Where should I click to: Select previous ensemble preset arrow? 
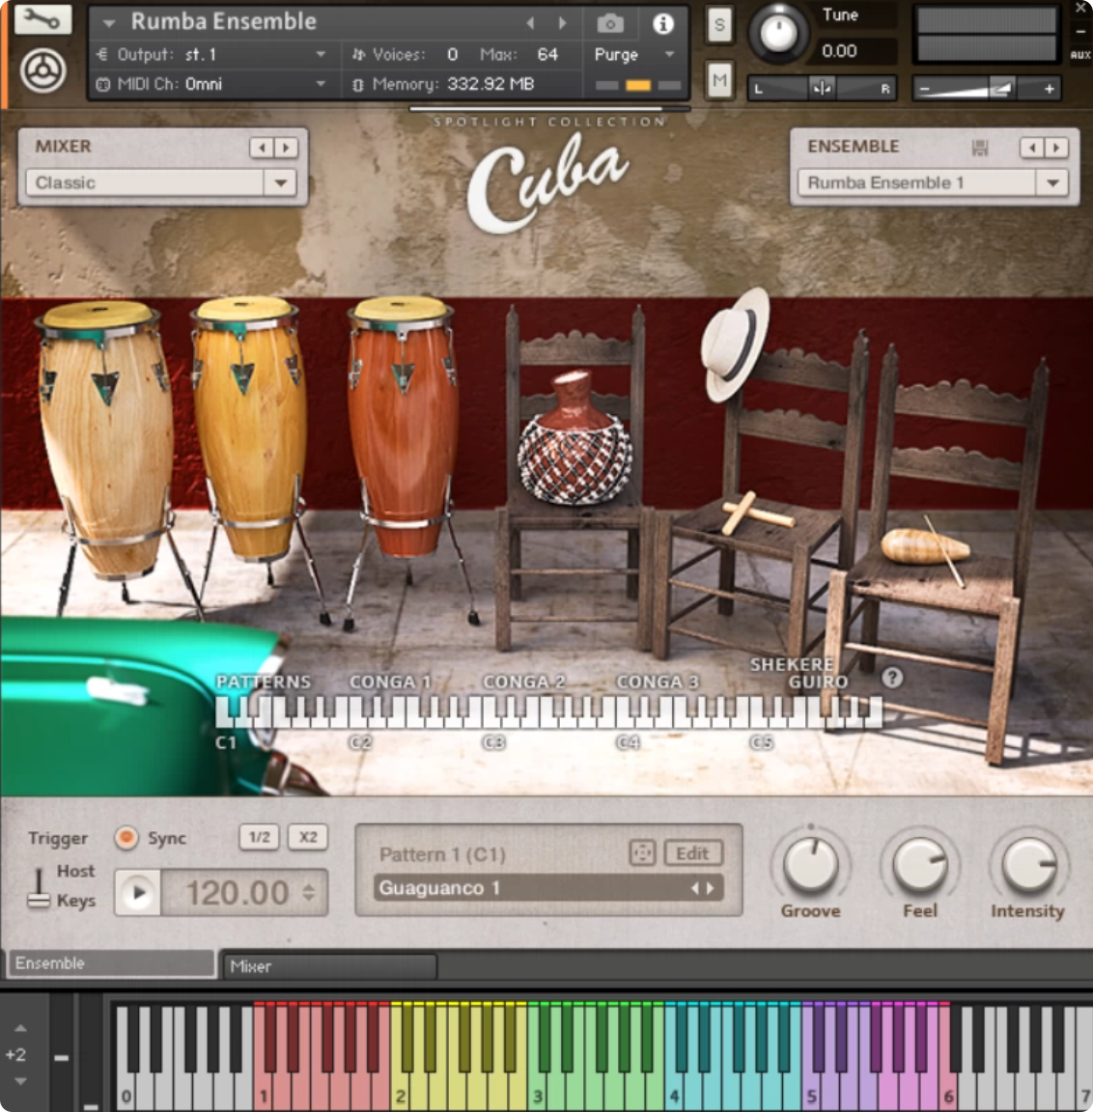pyautogui.click(x=1033, y=148)
